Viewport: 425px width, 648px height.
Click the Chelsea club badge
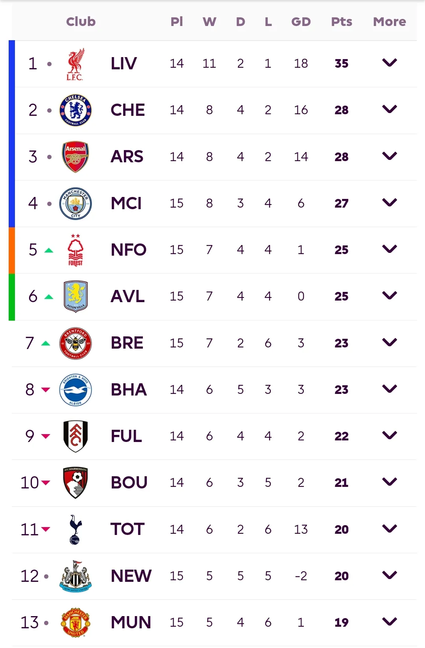coord(75,110)
